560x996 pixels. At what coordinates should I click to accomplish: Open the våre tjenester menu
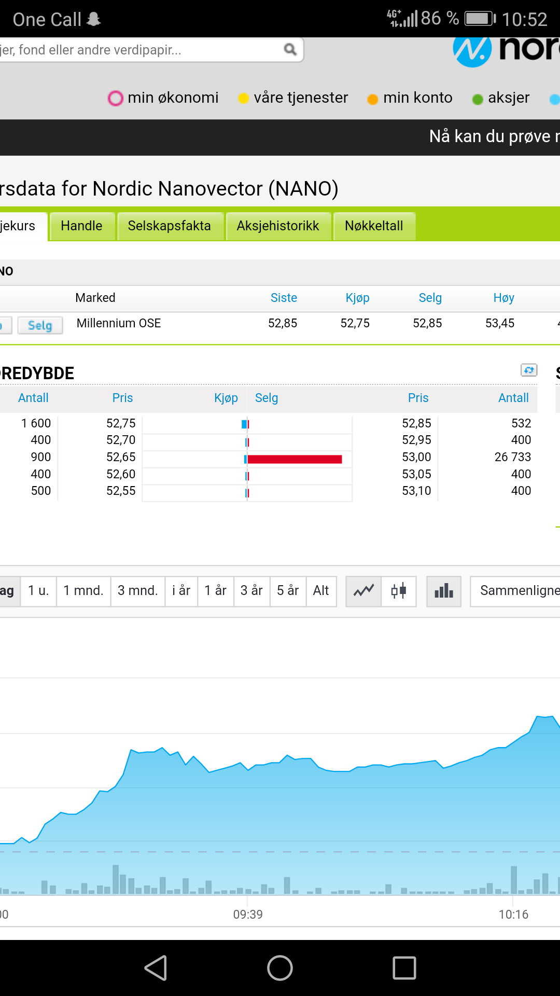pos(293,98)
